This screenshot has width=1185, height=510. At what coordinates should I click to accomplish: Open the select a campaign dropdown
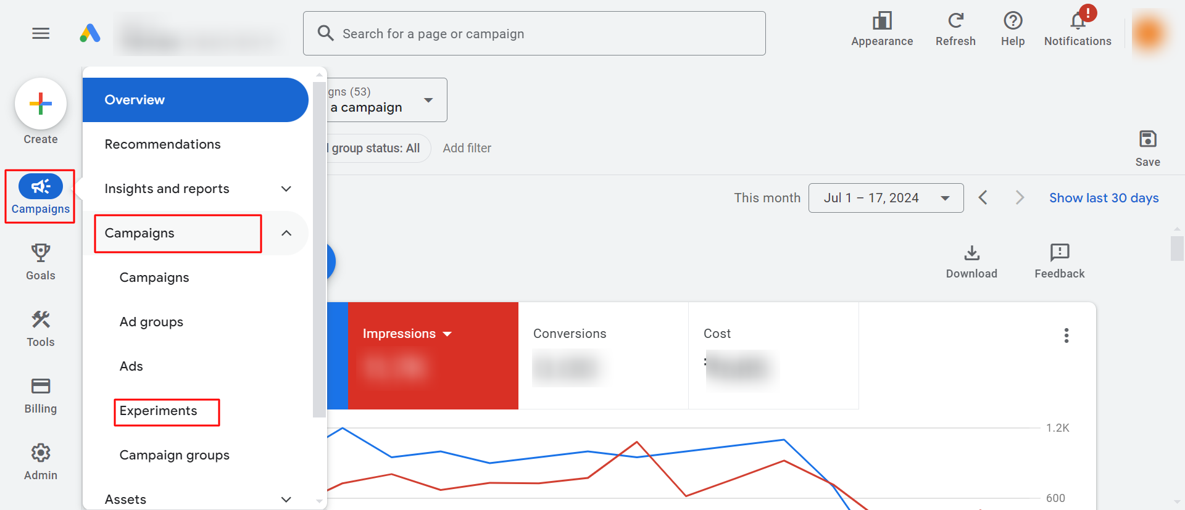pyautogui.click(x=386, y=100)
